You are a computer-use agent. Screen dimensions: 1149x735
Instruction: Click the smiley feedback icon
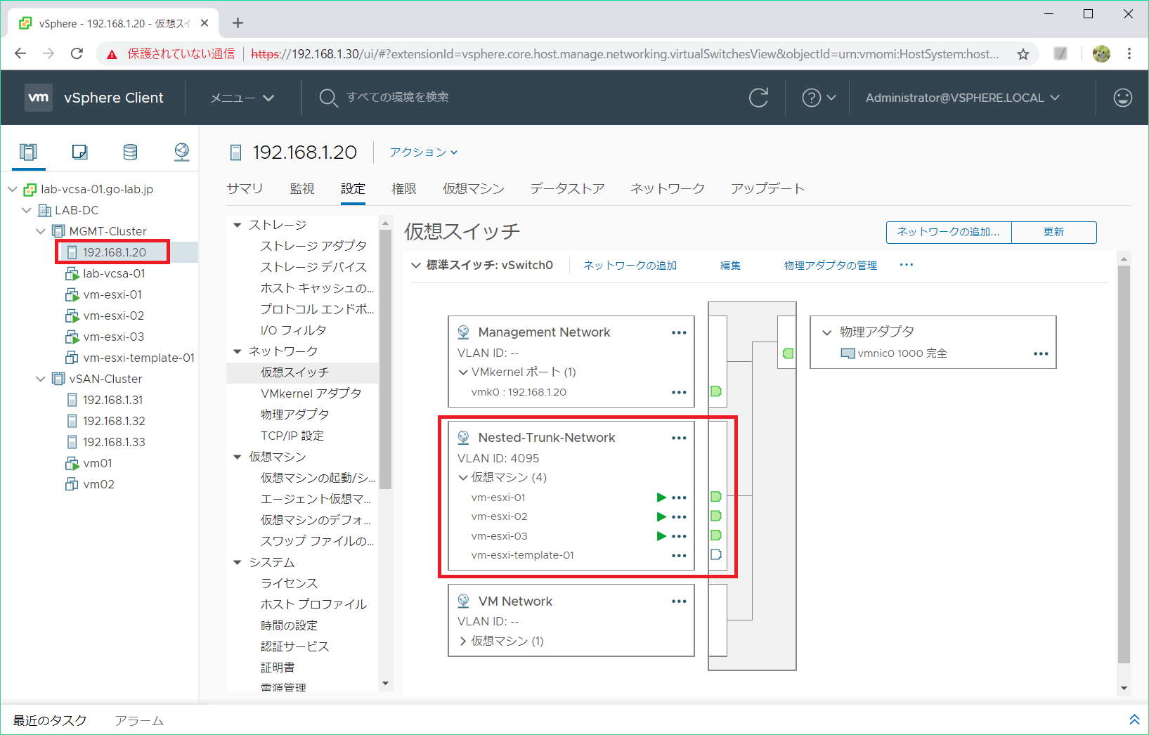point(1123,98)
